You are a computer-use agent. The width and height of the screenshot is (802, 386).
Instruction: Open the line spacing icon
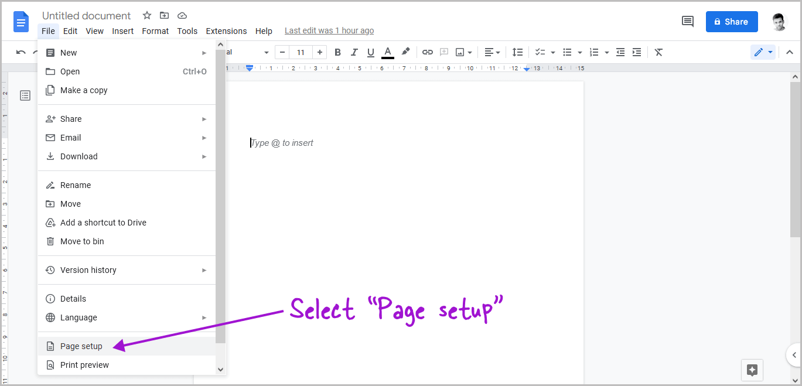tap(517, 52)
